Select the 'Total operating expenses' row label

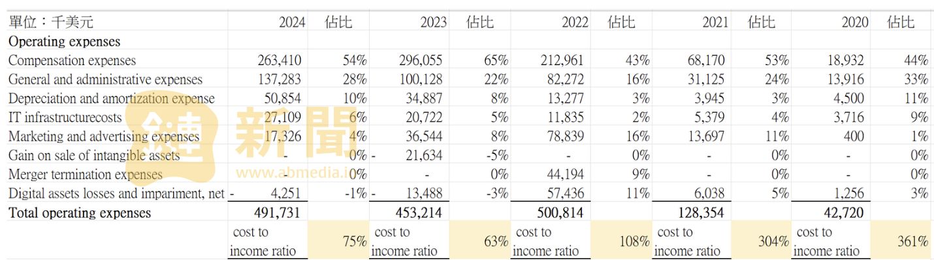coord(80,213)
